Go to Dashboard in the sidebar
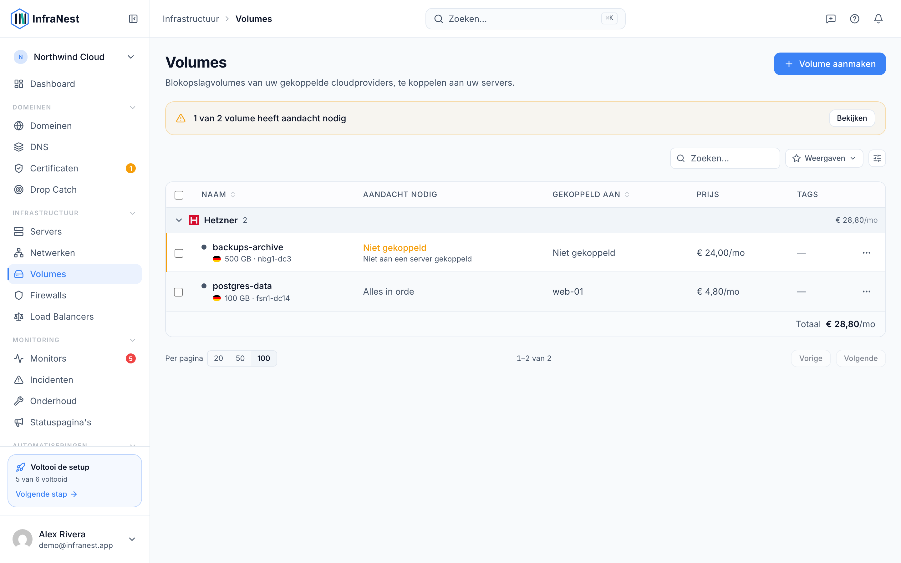 coord(74,84)
